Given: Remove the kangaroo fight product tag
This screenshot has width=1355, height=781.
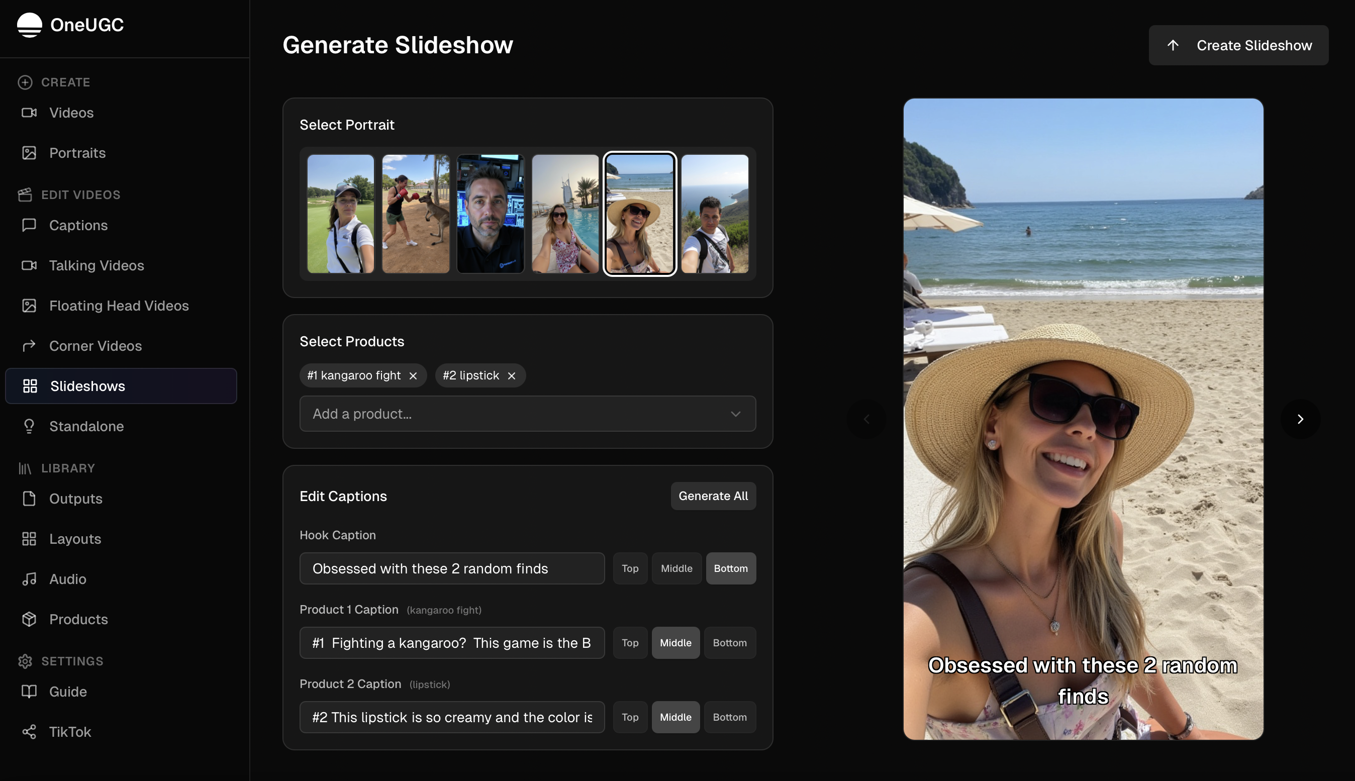Looking at the screenshot, I should (x=413, y=375).
